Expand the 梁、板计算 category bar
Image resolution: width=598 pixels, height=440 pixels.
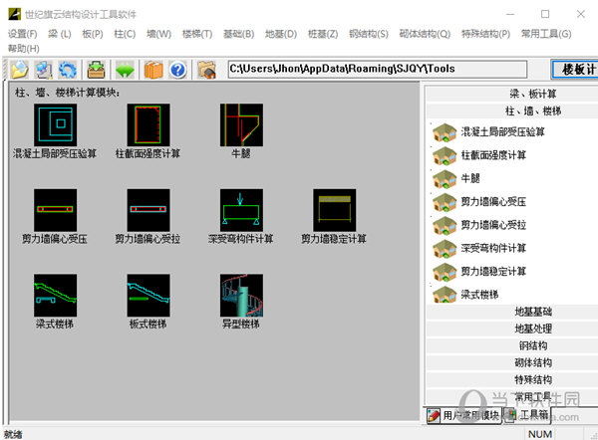[x=510, y=94]
